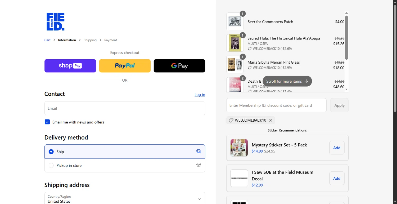Select the Ship delivery method
This screenshot has height=204, width=397.
(x=51, y=152)
